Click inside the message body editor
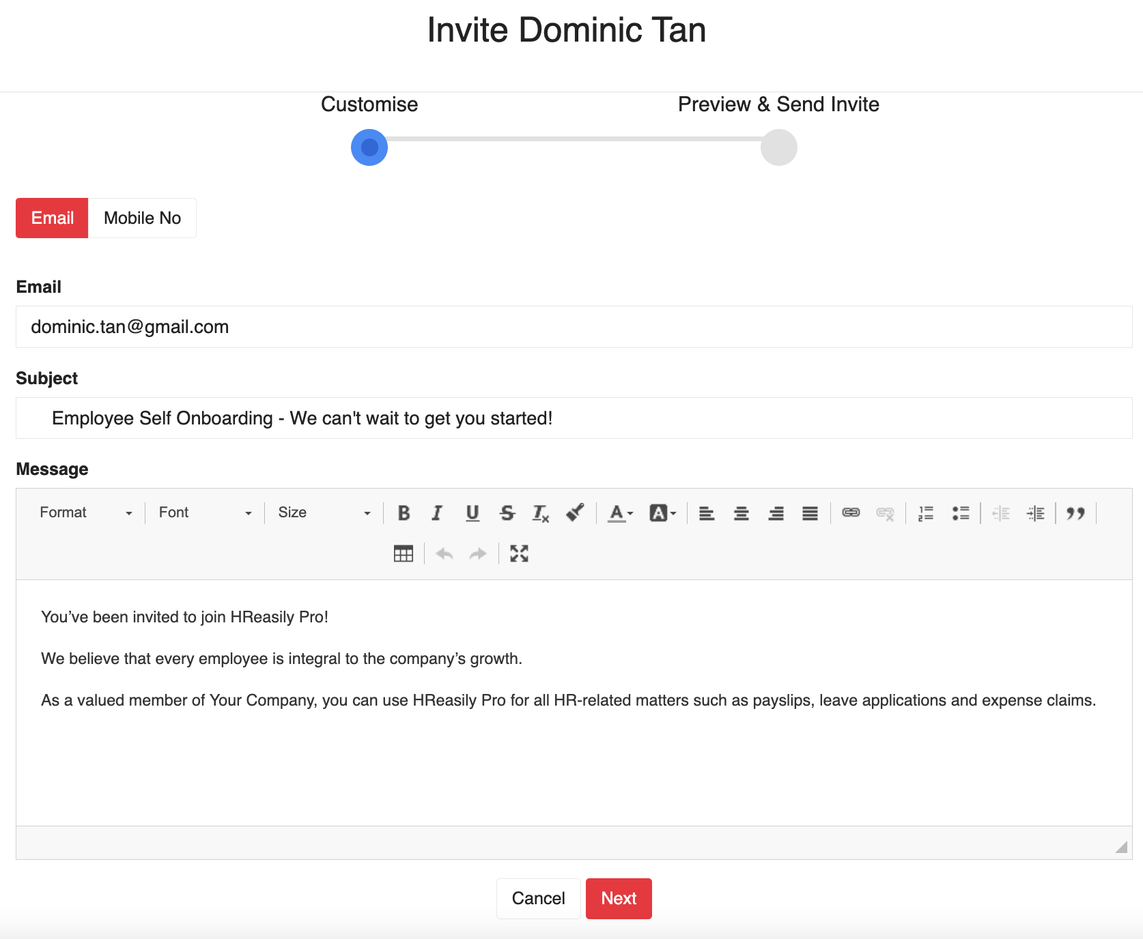This screenshot has height=939, width=1143. pos(574,703)
